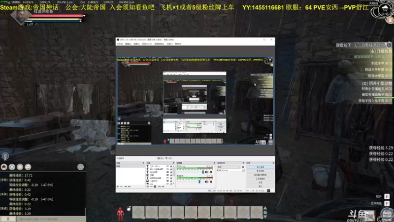This screenshot has width=394, height=222.
Task: Open source properties gear in sources toolbar
Action: [x=155, y=186]
